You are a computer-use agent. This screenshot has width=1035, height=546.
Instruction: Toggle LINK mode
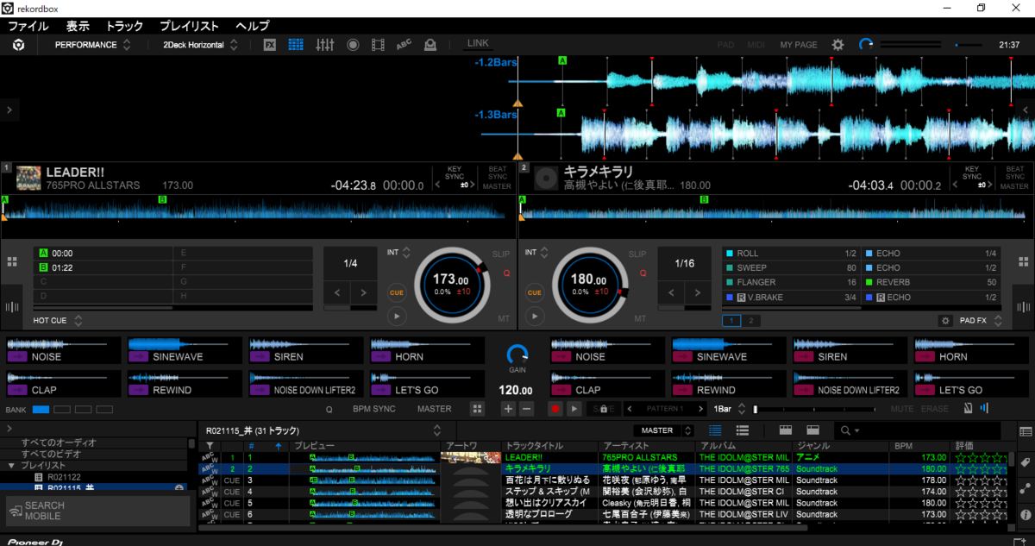click(x=477, y=43)
